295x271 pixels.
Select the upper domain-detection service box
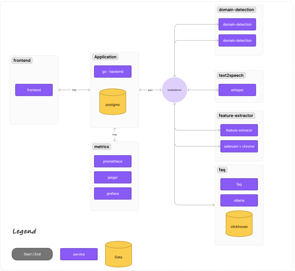237,24
